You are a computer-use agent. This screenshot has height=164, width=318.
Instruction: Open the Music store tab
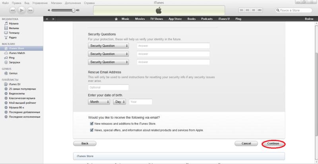[x=125, y=19]
